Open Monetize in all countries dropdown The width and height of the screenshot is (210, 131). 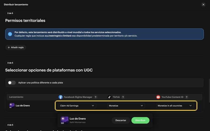click(x=175, y=106)
